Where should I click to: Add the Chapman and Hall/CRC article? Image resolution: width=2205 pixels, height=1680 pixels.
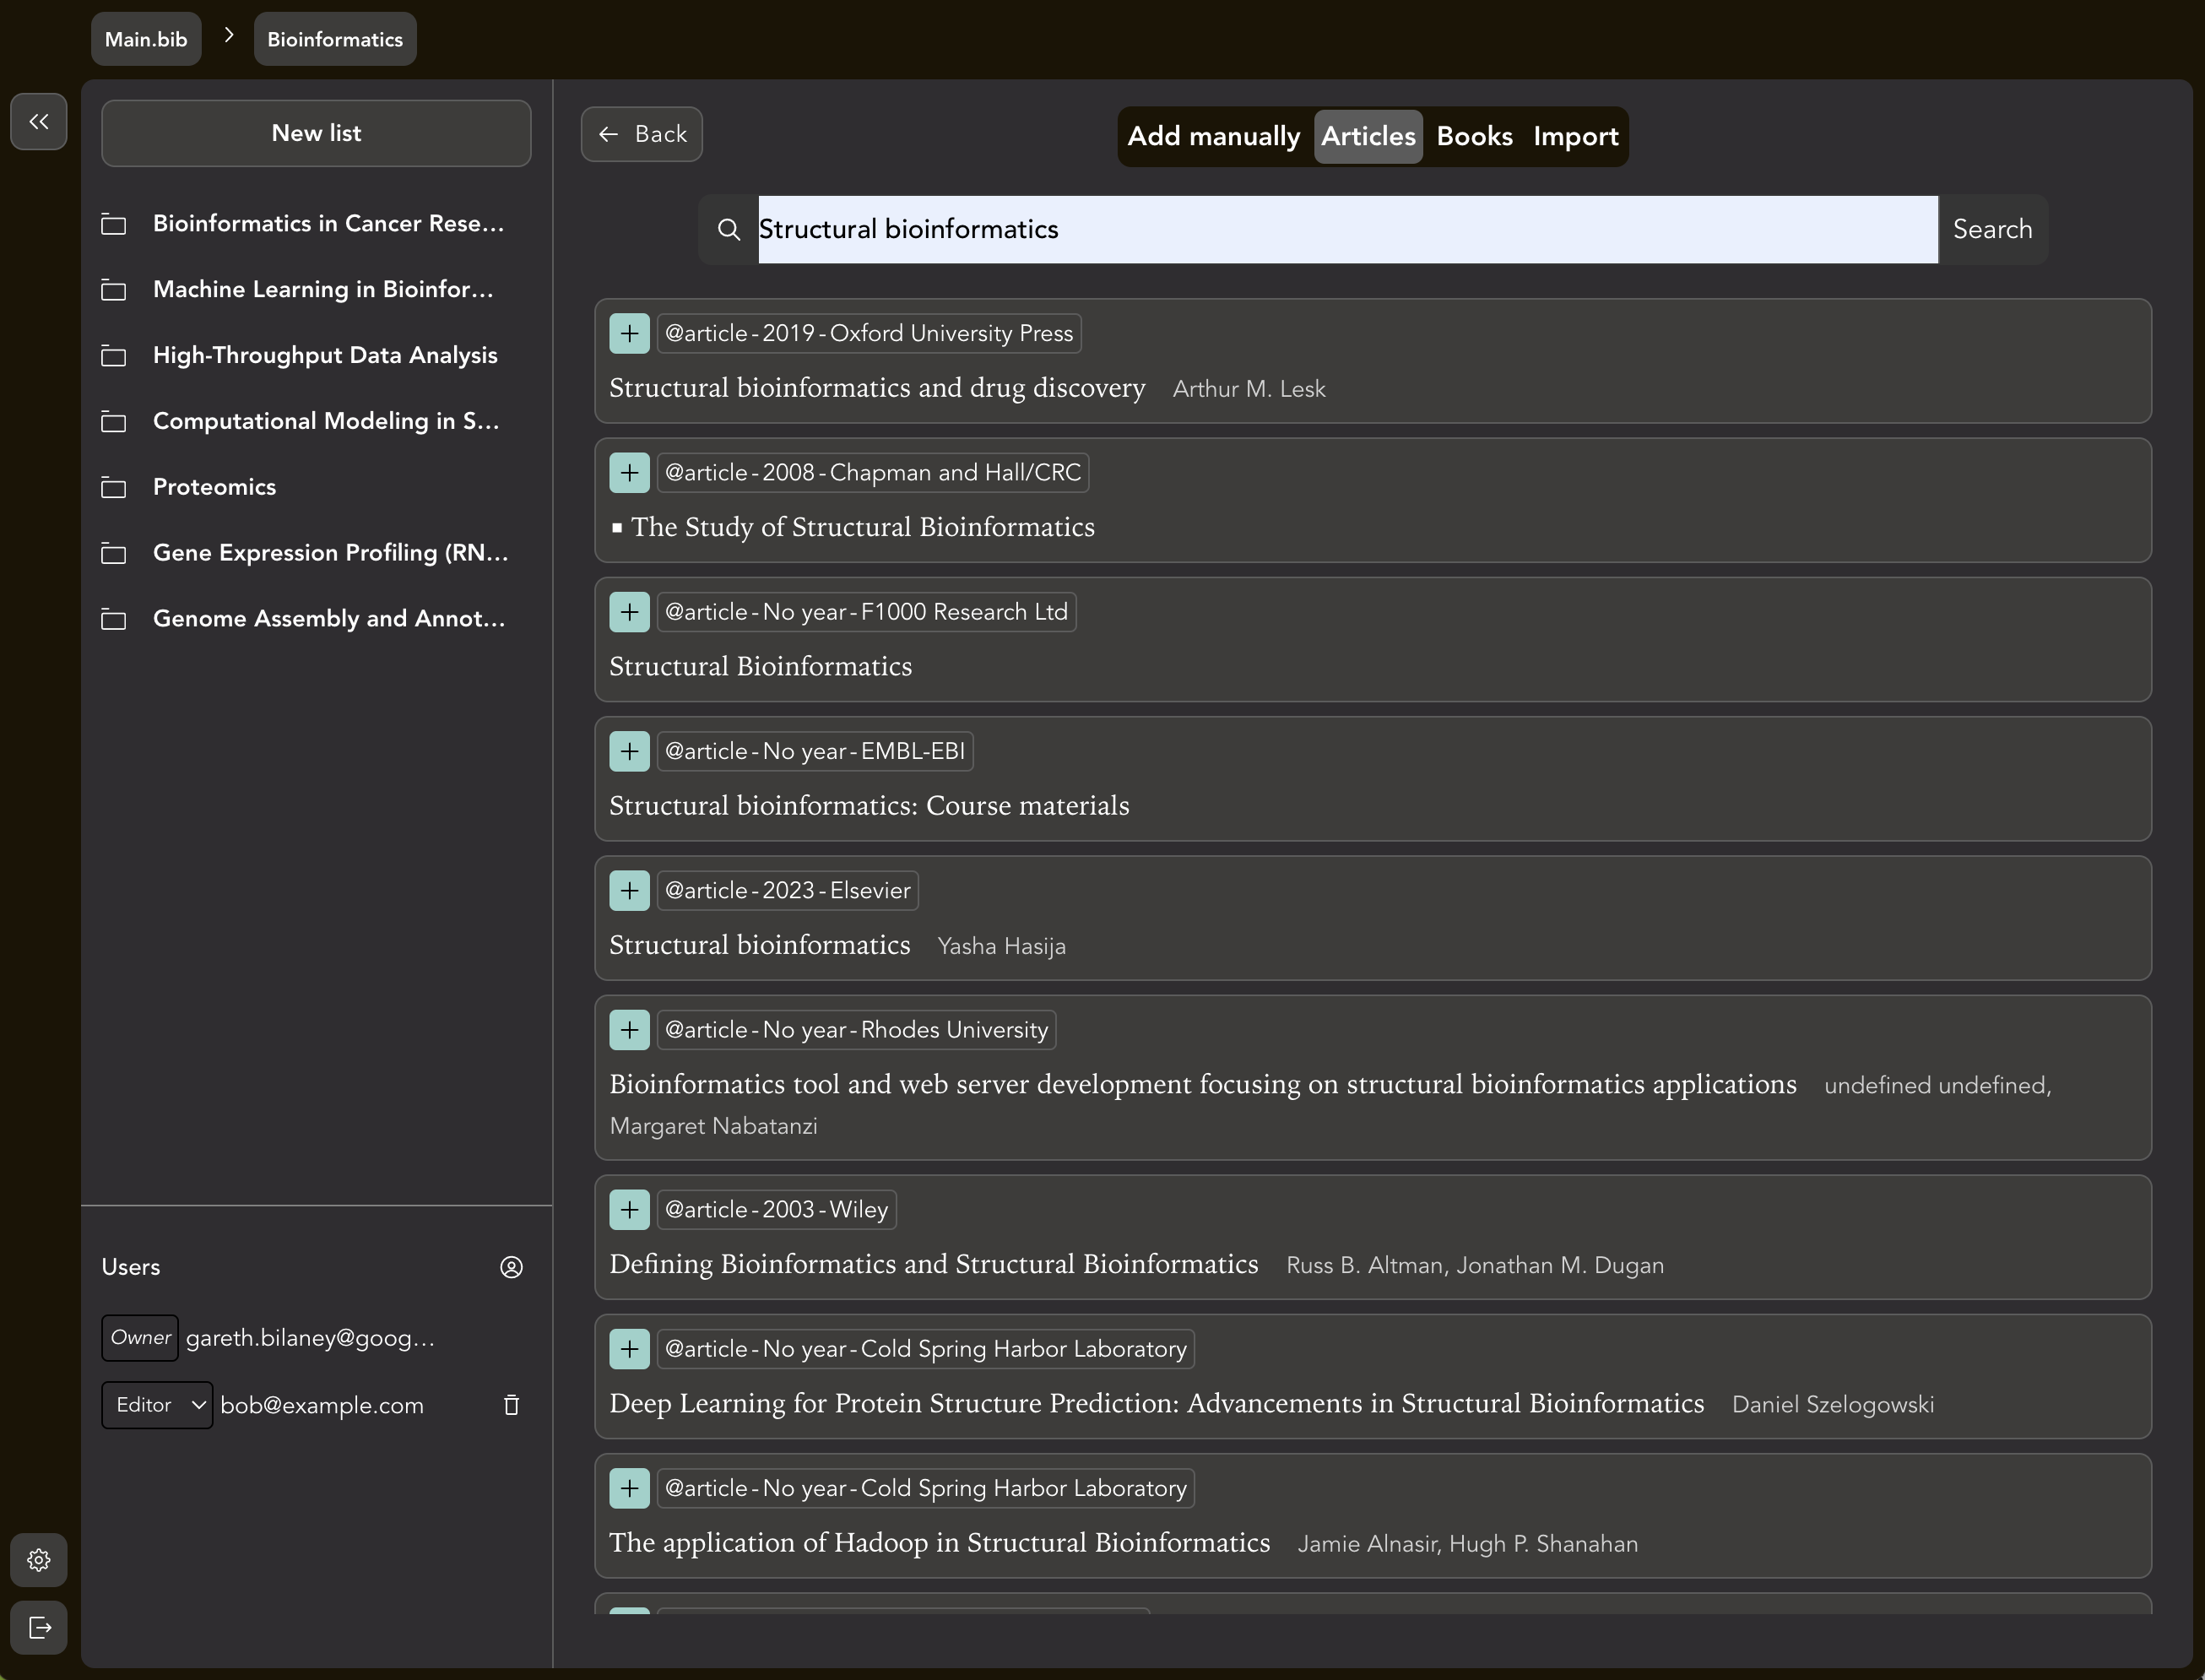coord(629,473)
